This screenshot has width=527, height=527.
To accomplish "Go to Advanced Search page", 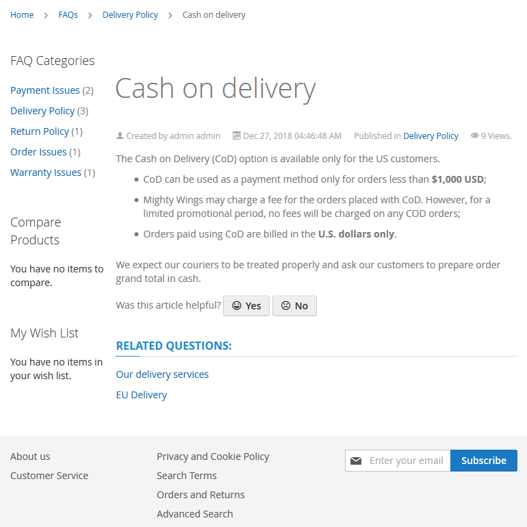I will point(194,514).
